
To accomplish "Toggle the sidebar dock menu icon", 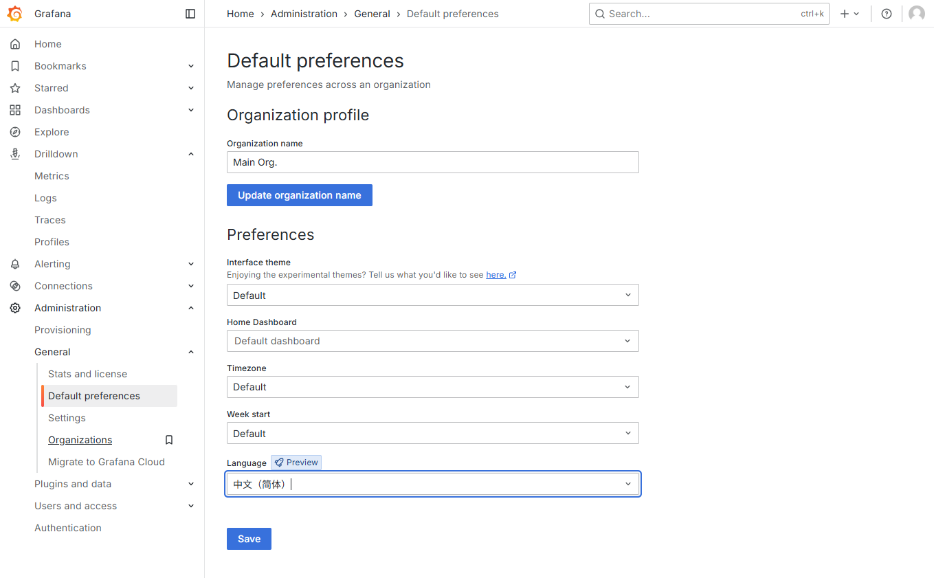I will [x=190, y=14].
